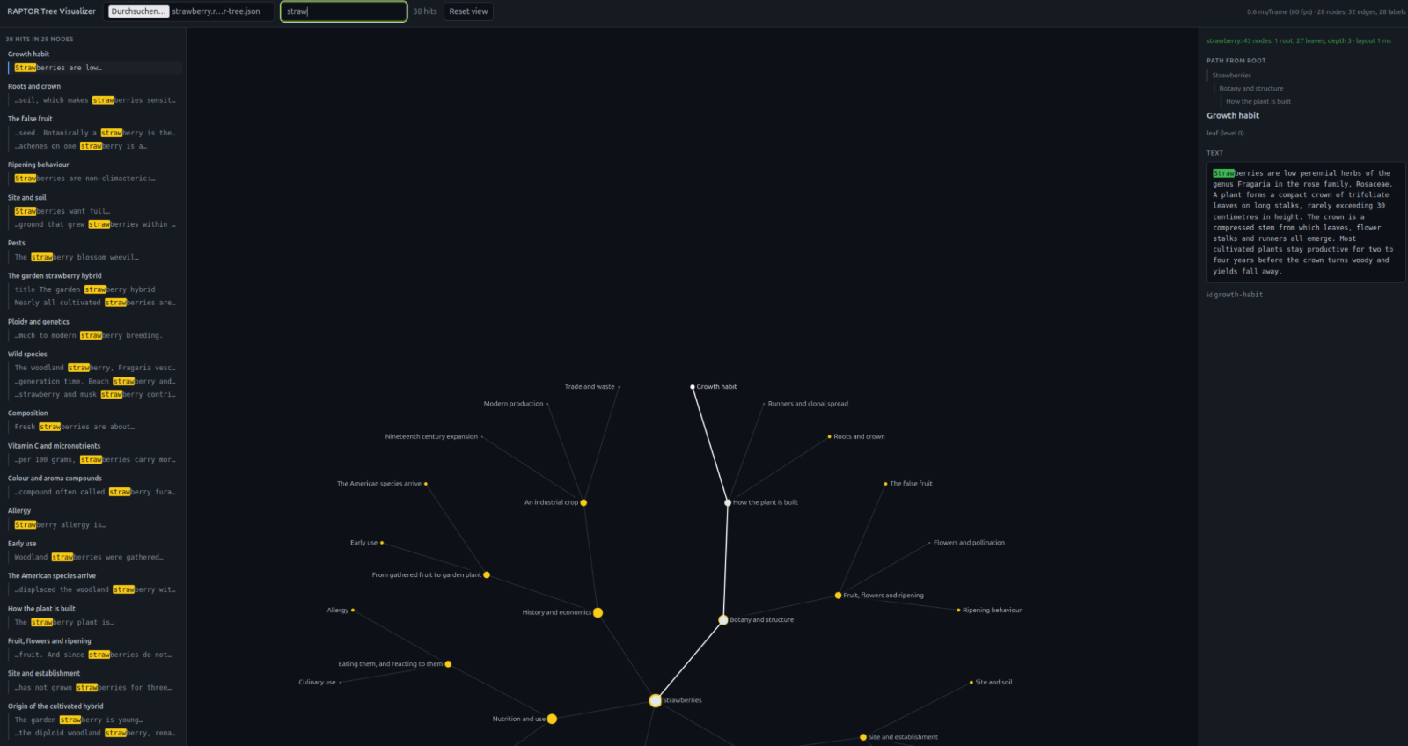Select the Culinary use leaf node

(x=340, y=682)
